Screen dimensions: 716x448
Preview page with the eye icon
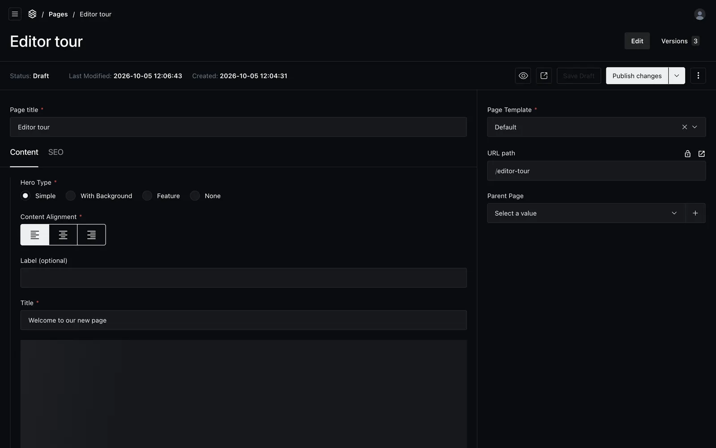coord(523,76)
